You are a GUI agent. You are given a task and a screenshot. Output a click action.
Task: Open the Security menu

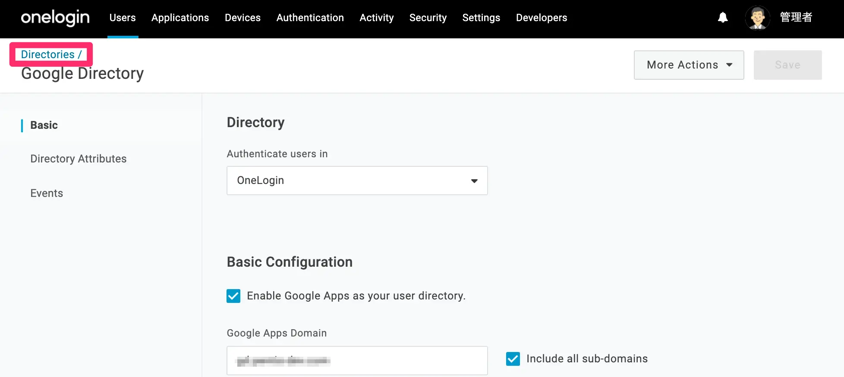(428, 18)
